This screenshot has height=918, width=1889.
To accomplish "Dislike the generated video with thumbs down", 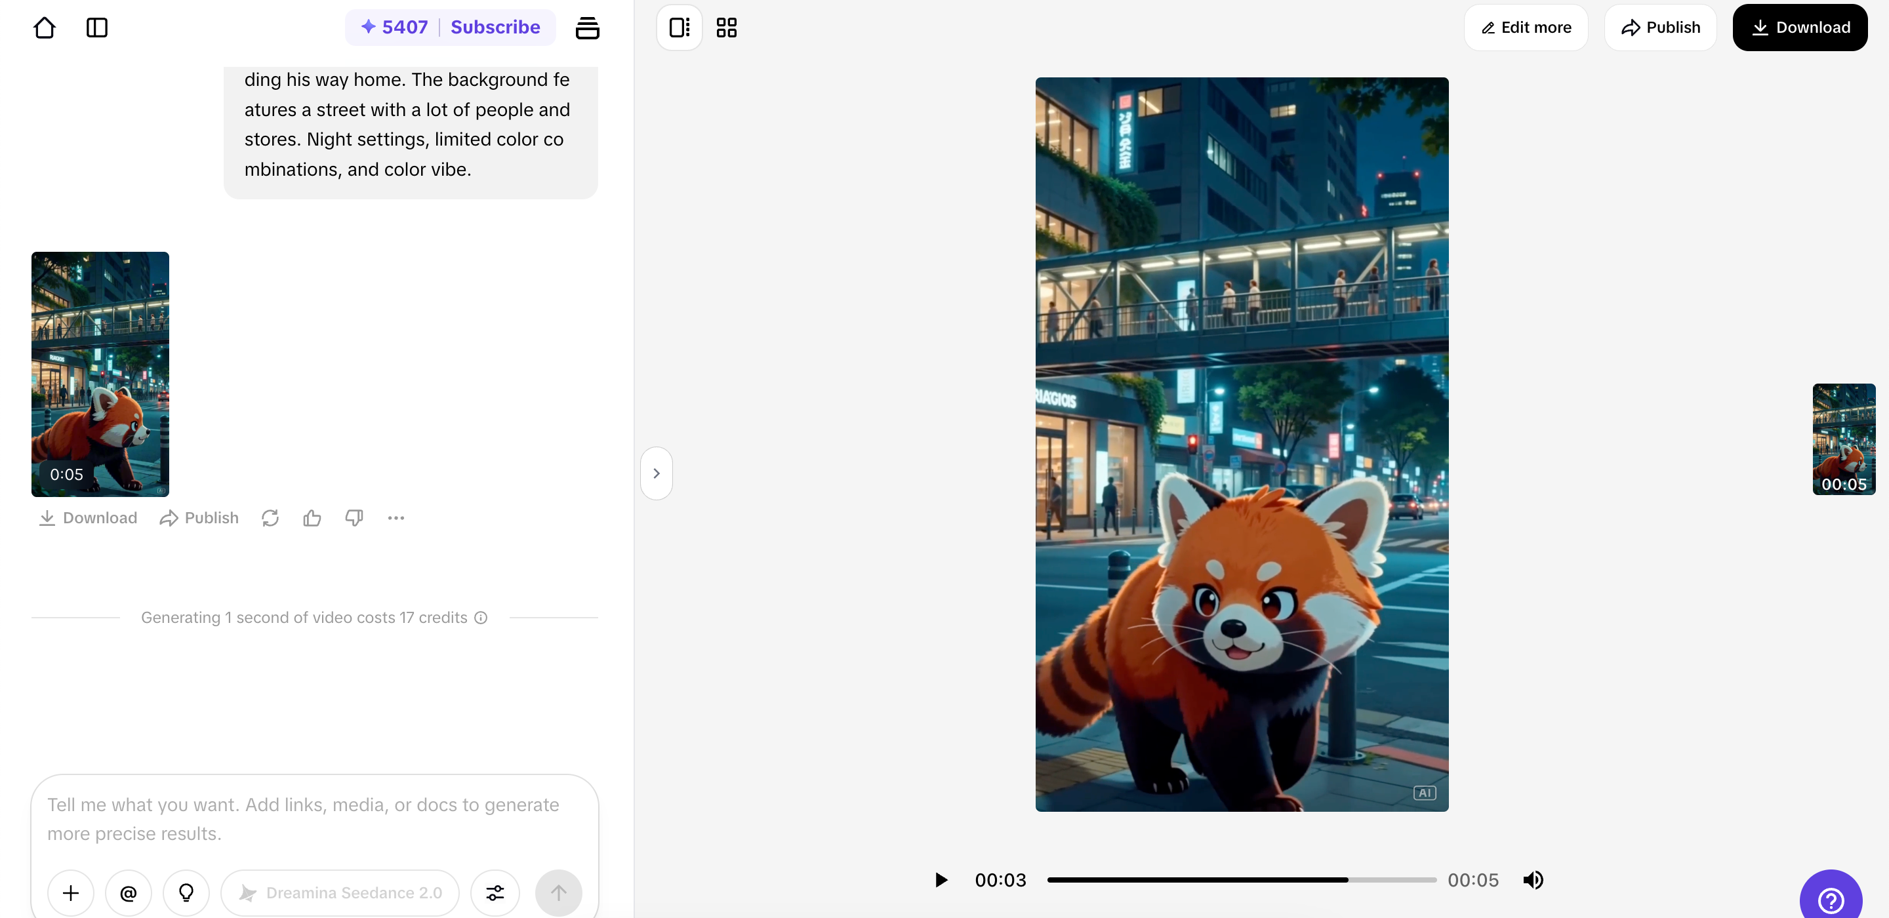I will 354,519.
